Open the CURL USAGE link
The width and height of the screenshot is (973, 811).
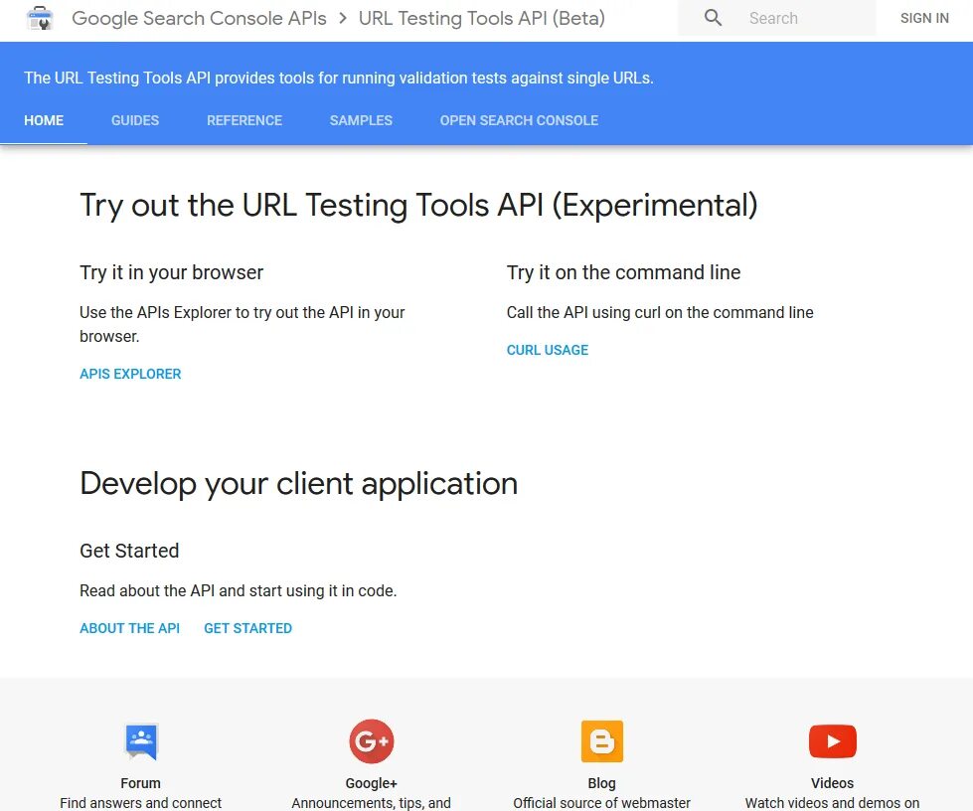(548, 350)
